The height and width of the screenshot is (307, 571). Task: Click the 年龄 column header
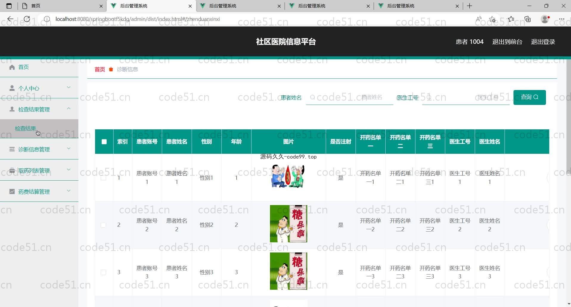(236, 142)
